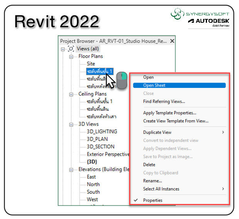239x219 pixels.
Task: Delete the selected view
Action: (x=149, y=165)
